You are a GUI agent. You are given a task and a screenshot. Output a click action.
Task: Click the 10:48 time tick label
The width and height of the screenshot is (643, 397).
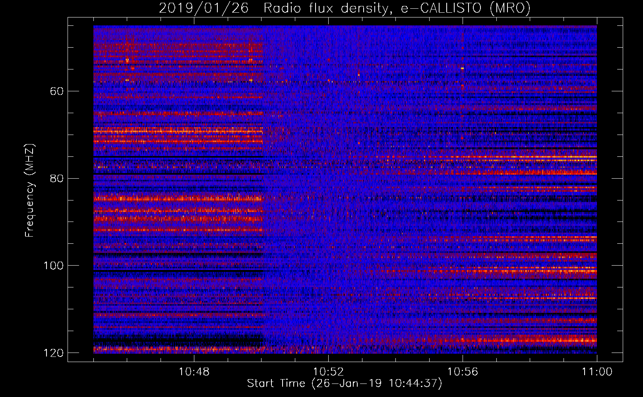click(194, 372)
